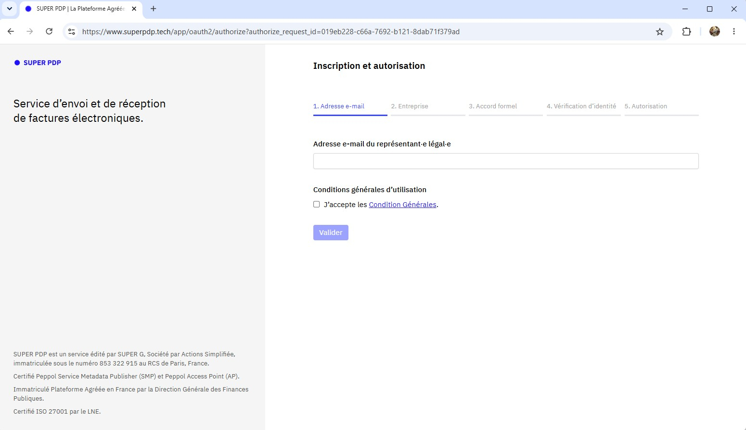Click the text Certifié ISO 27001 par le LNE.
The height and width of the screenshot is (430, 746).
tap(57, 412)
